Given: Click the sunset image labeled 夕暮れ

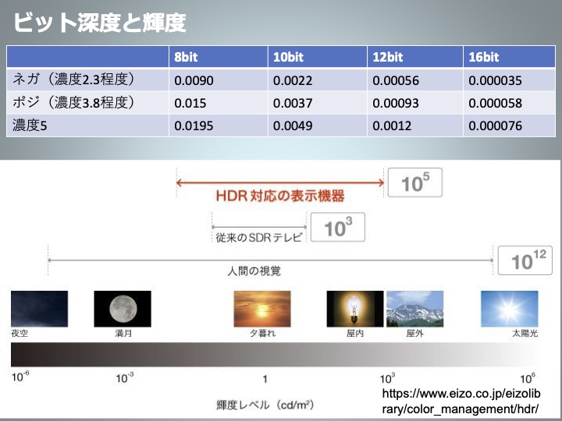Looking at the screenshot, I should point(262,308).
